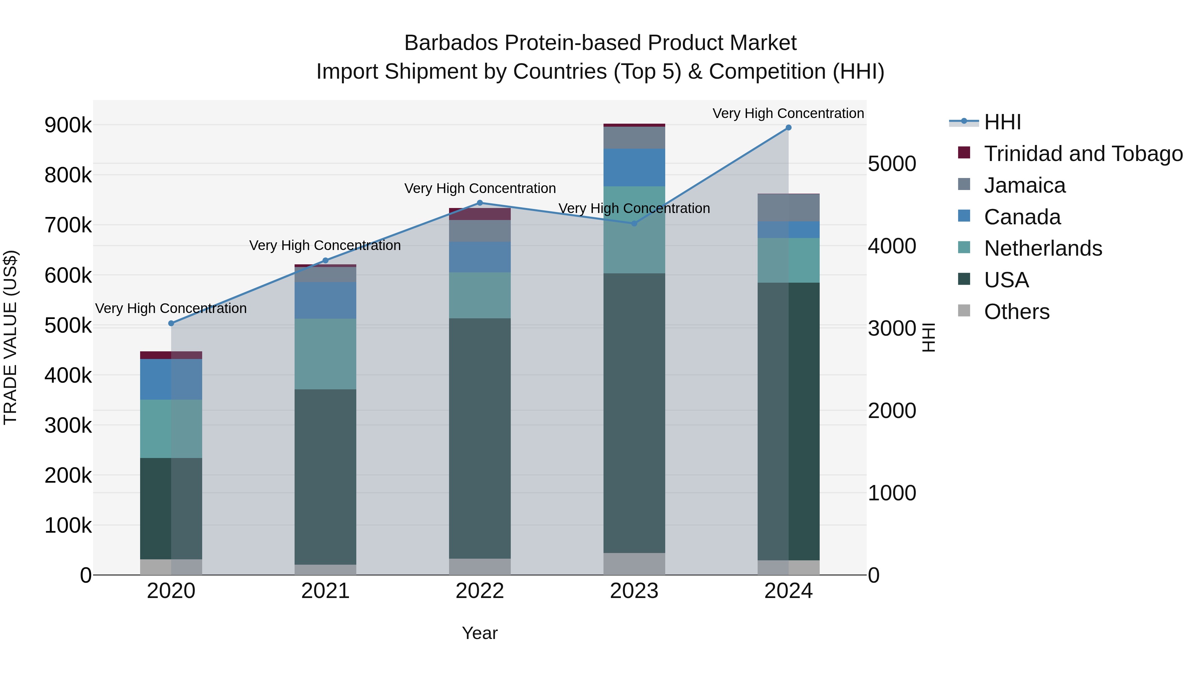The image size is (1201, 675).
Task: Click the HHI line marker for 2021
Action: pyautogui.click(x=325, y=260)
